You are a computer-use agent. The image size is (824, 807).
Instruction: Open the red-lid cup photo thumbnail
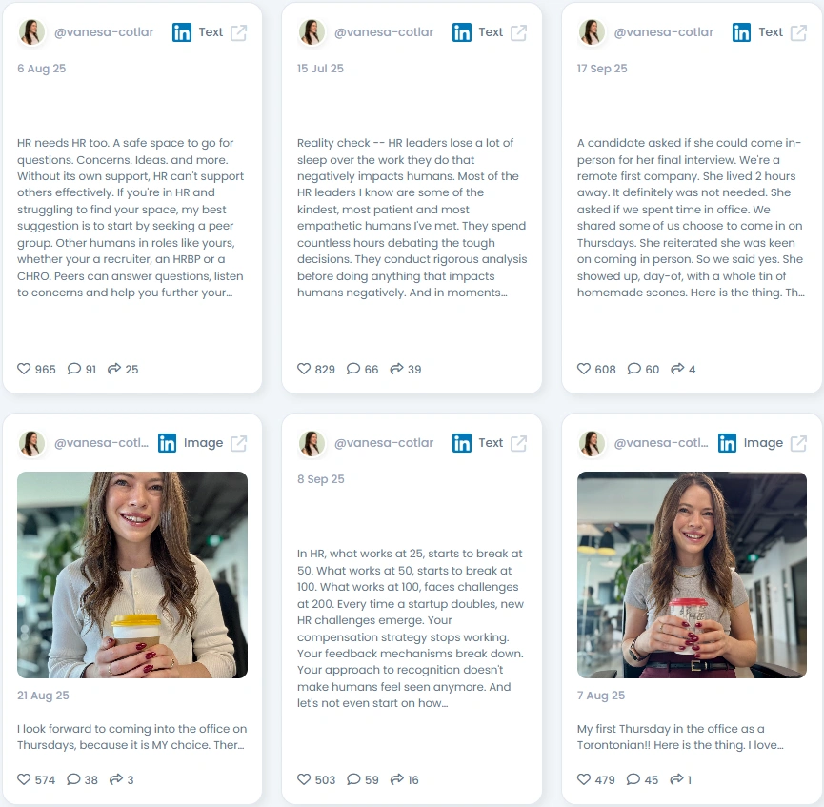(x=692, y=575)
